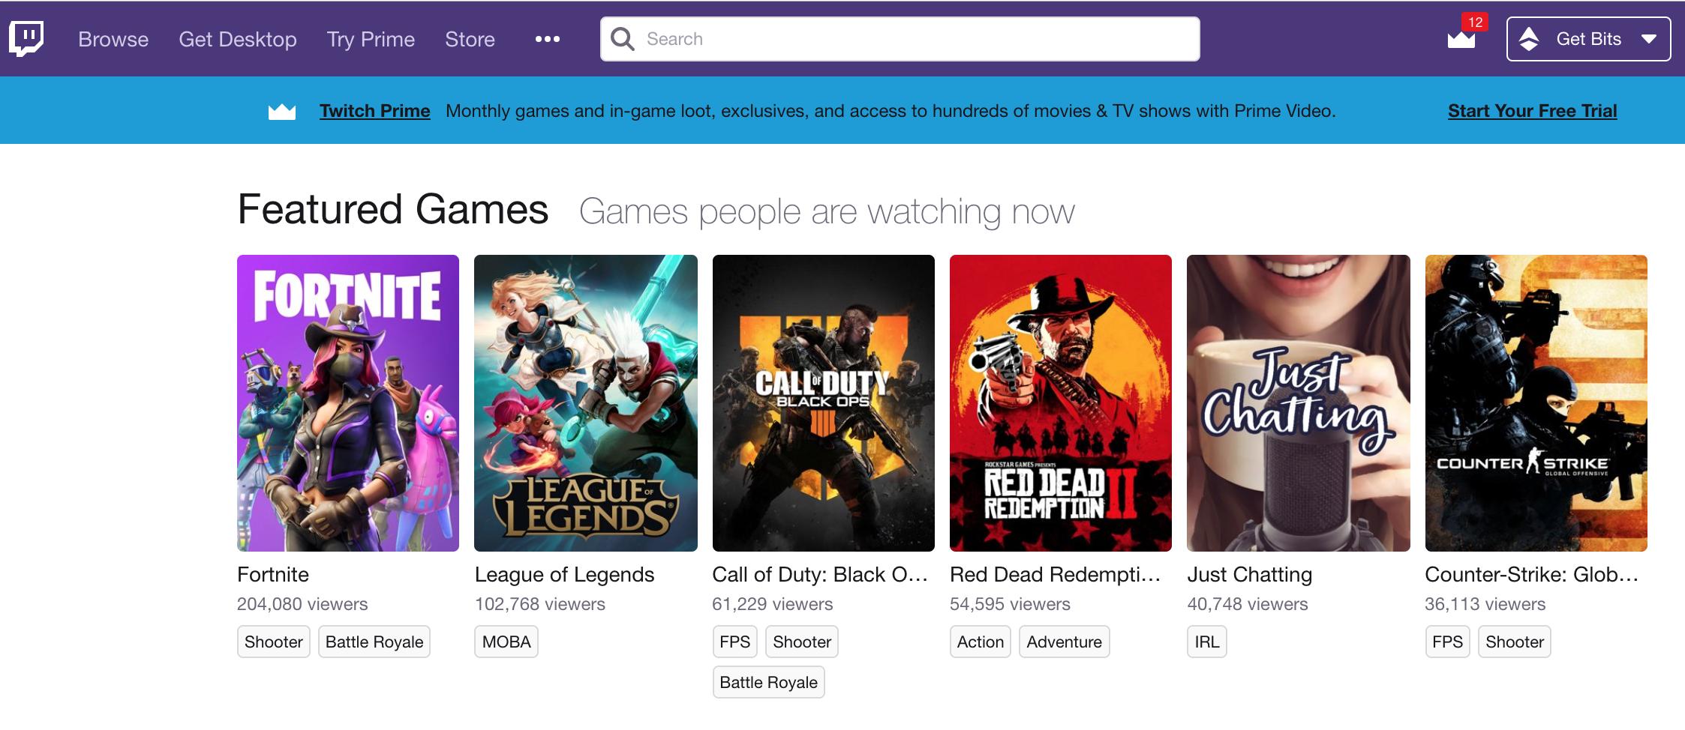Click '204,080 viewers' under Fortnite
Viewport: 1685px width, 730px height.
302,604
